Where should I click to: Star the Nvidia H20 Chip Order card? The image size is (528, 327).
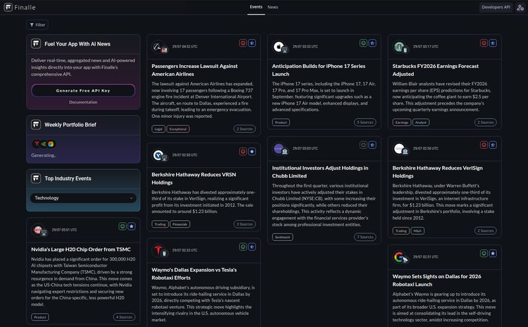pos(131,226)
